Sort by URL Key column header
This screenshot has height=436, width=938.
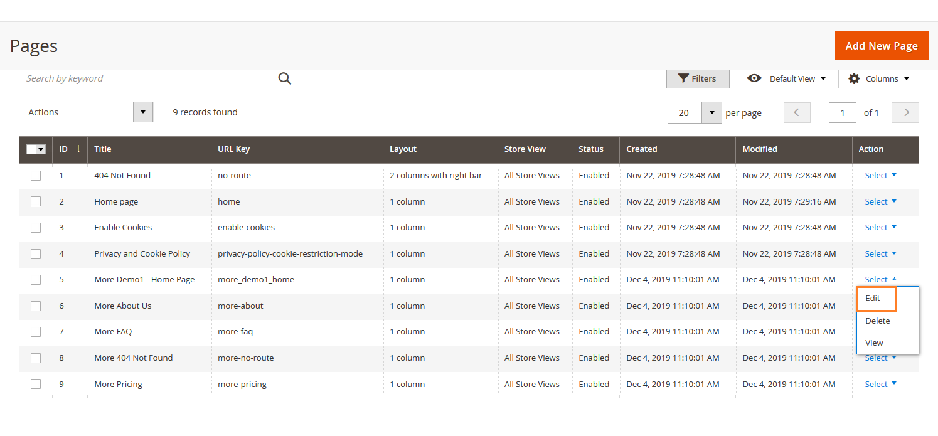(297, 149)
